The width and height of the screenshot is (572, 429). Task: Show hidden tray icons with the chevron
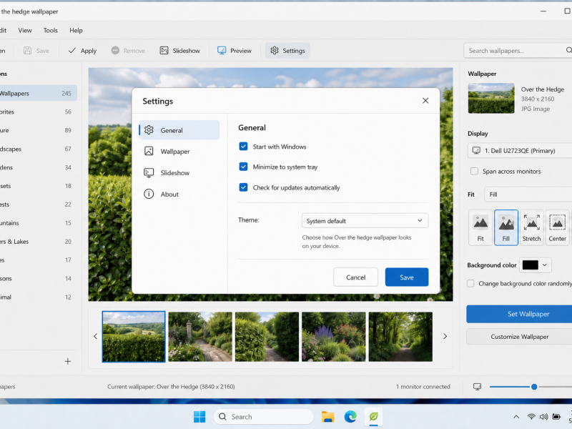(516, 417)
